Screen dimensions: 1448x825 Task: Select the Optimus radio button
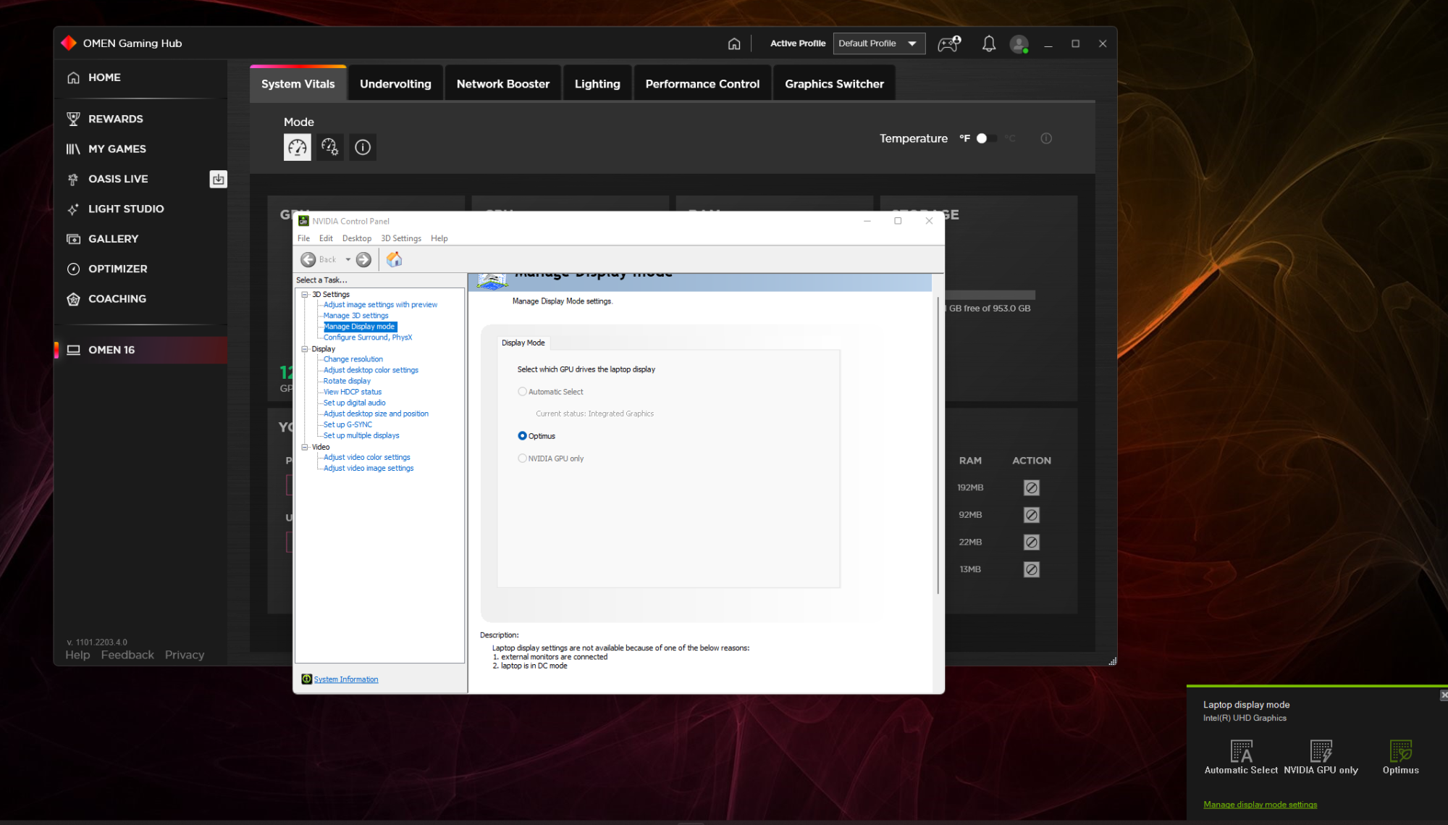[522, 436]
